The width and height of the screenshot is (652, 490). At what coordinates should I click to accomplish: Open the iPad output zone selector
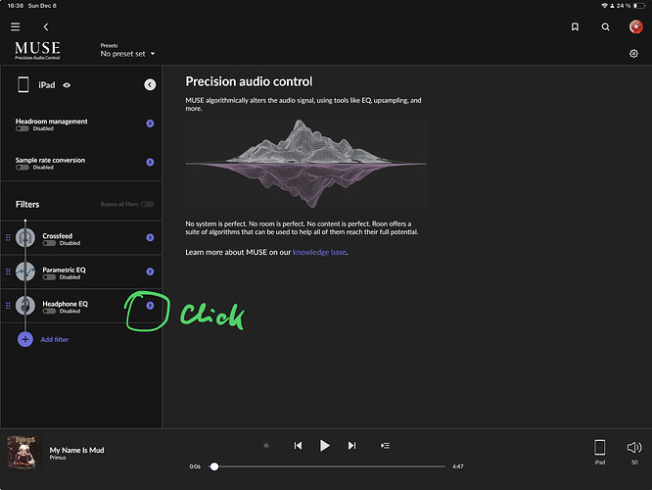599,452
